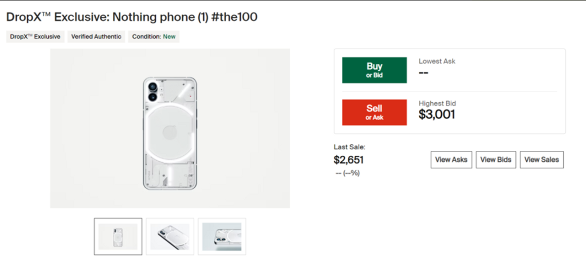Click the green Buy or Bid button
This screenshot has width=586, height=263.
click(x=374, y=70)
